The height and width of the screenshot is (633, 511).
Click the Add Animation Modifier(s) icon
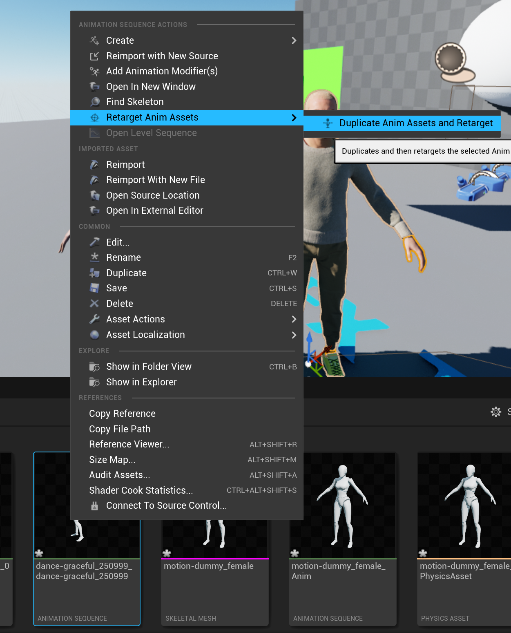coord(94,72)
